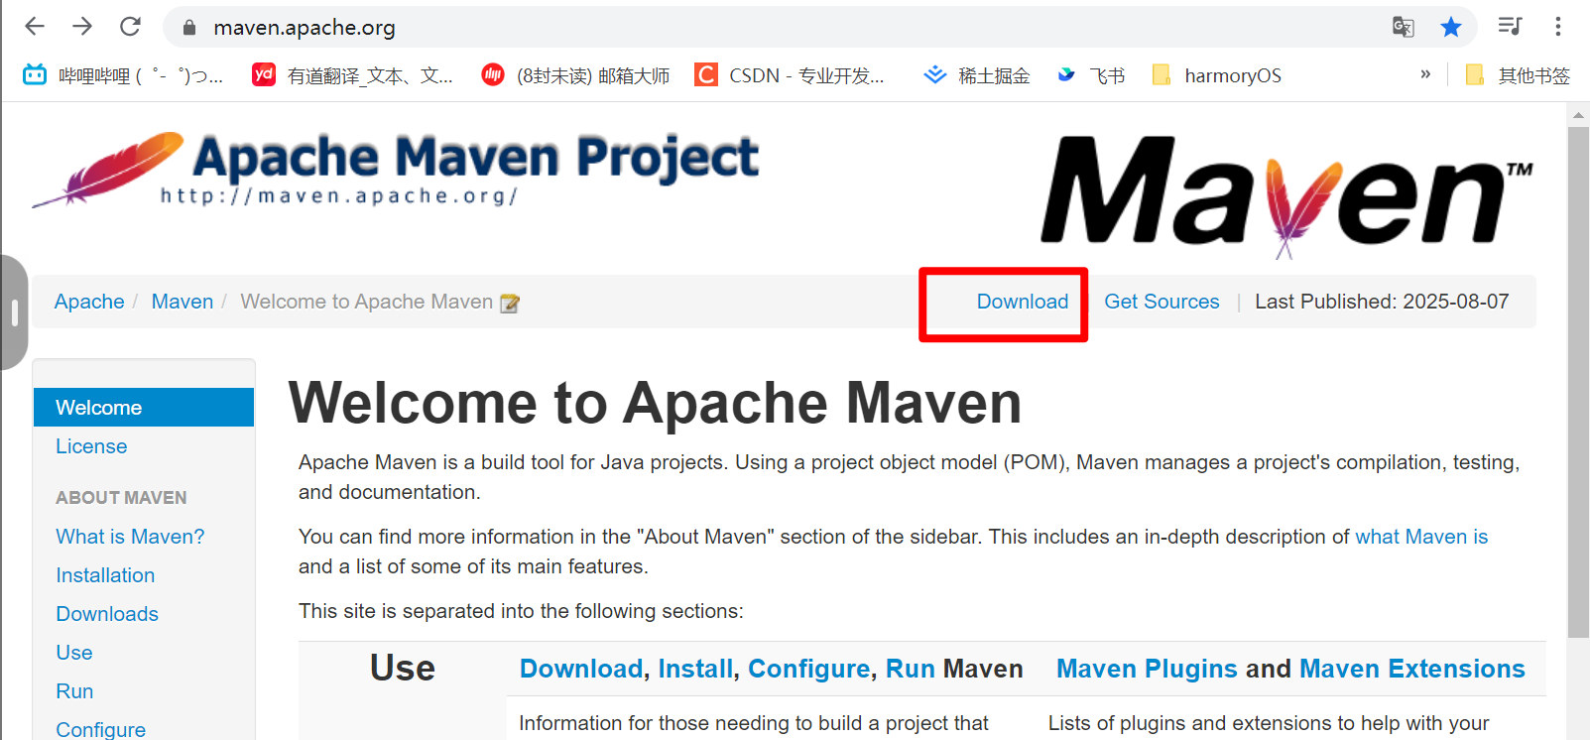Viewport: 1590px width, 740px height.
Task: Click the grey side handle on left edge
Action: 14,312
